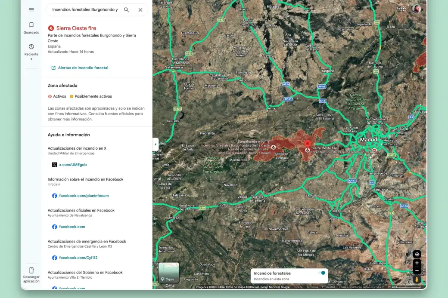Image resolution: width=448 pixels, height=298 pixels.
Task: Click the Piedrahíta town label
Action: pos(208,133)
